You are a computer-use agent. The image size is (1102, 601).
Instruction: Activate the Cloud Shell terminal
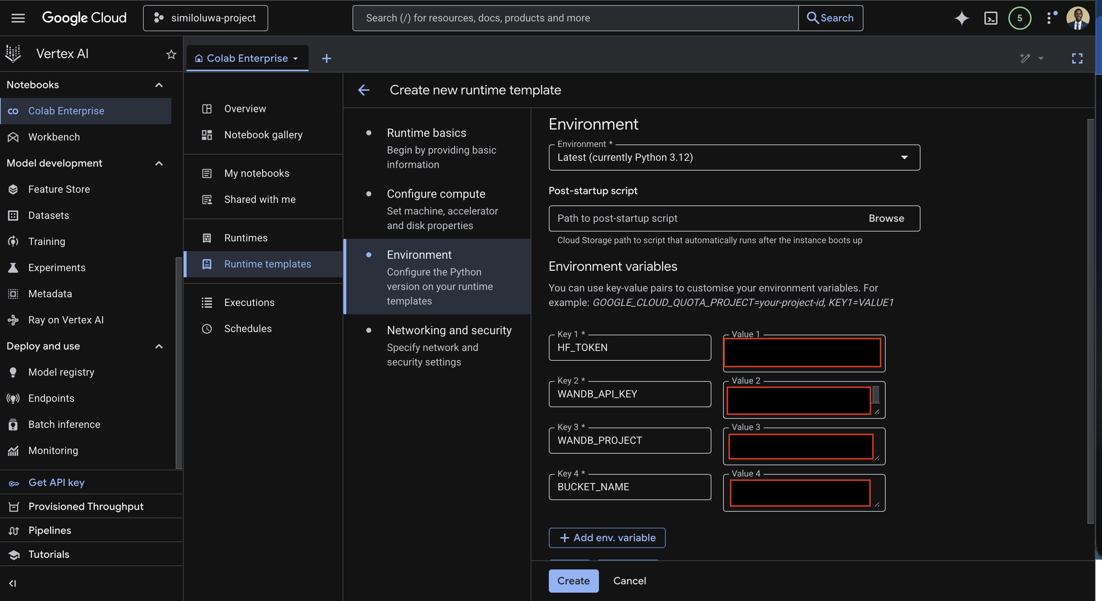991,18
